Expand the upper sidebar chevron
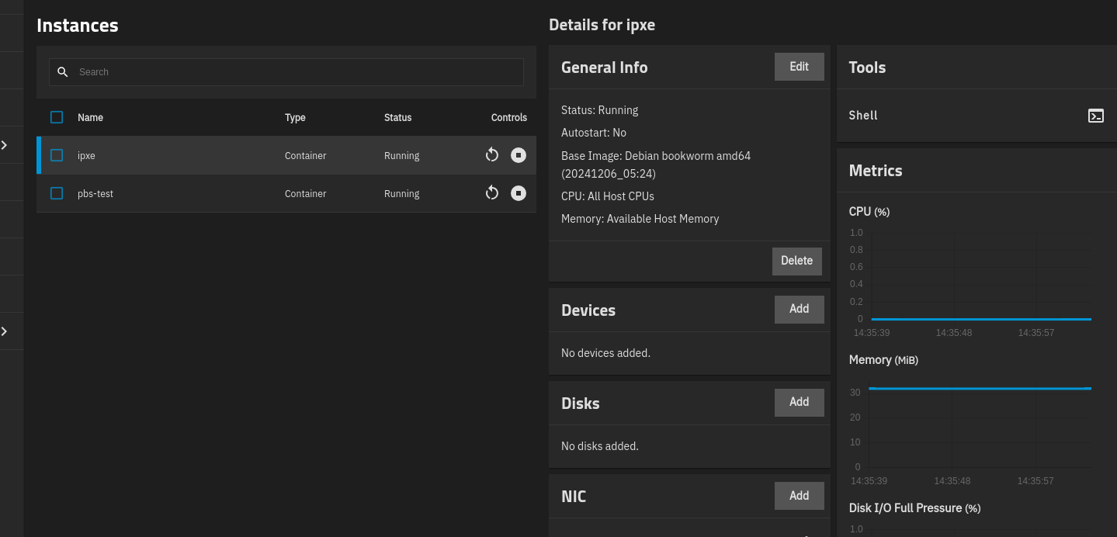 [5, 145]
